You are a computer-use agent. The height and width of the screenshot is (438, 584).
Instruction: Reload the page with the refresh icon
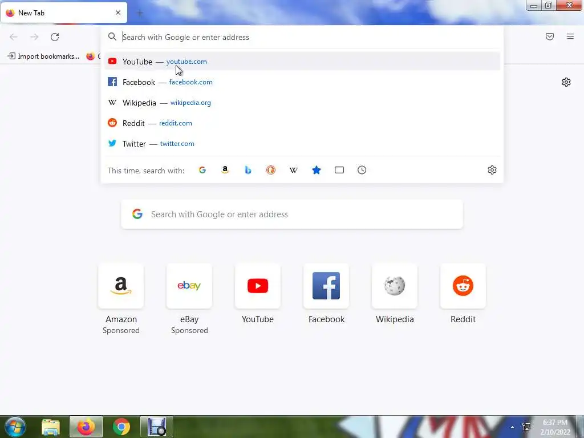[x=55, y=37]
